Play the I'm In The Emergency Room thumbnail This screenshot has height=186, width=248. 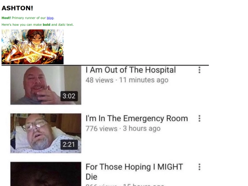tap(46, 133)
